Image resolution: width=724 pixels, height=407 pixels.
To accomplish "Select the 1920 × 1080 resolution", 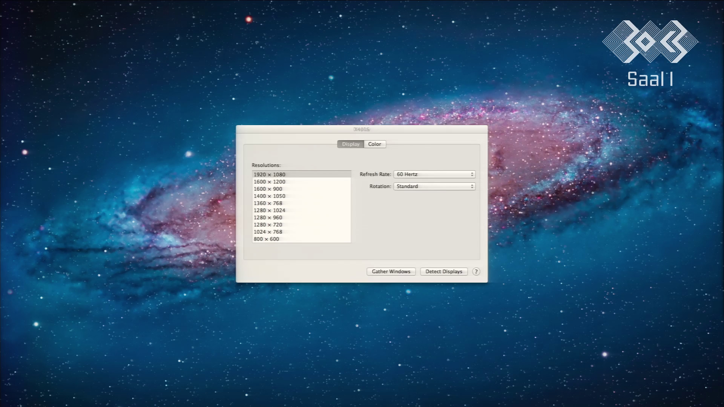I will (301, 174).
